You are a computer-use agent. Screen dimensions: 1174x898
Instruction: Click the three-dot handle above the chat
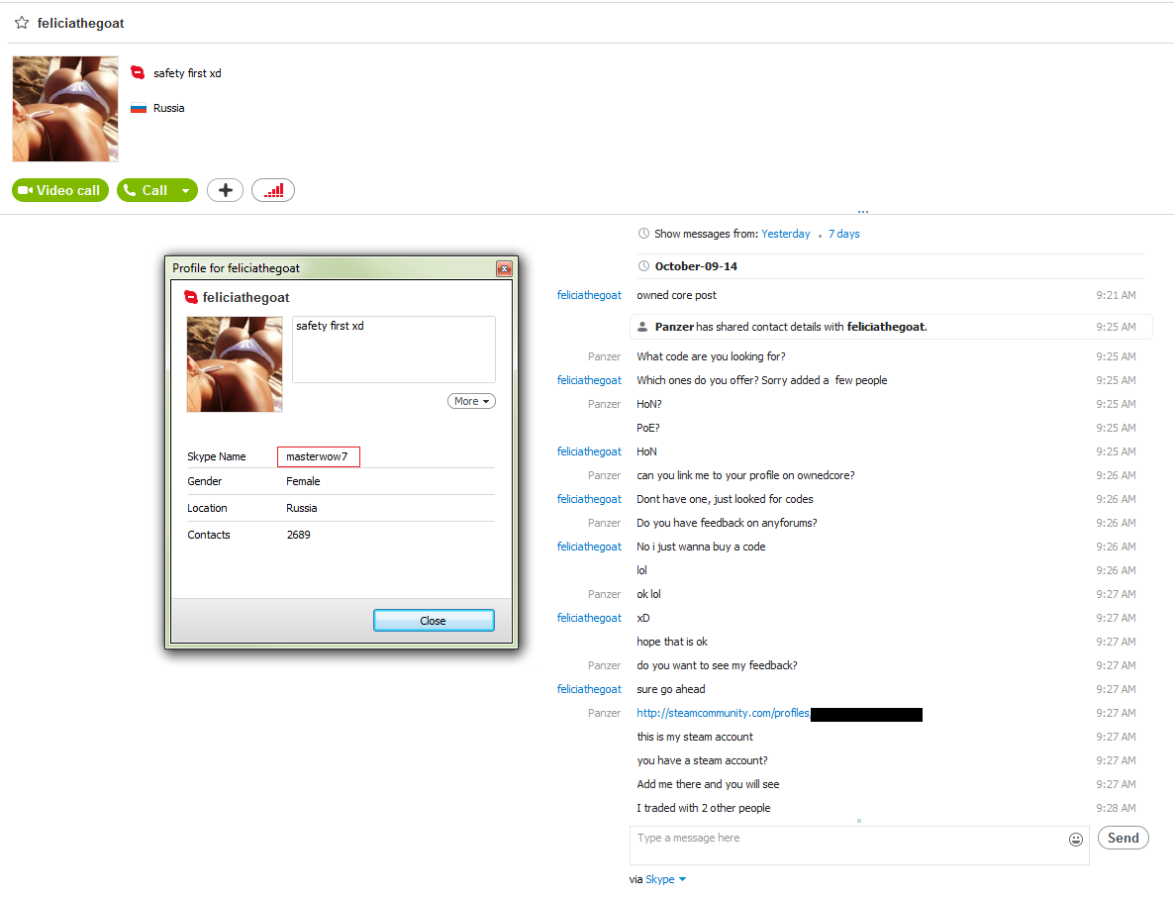[863, 212]
